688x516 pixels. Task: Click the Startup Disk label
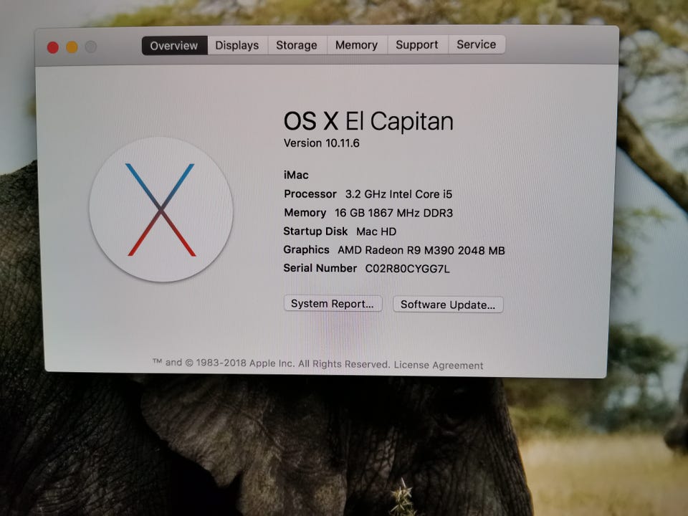(x=315, y=231)
